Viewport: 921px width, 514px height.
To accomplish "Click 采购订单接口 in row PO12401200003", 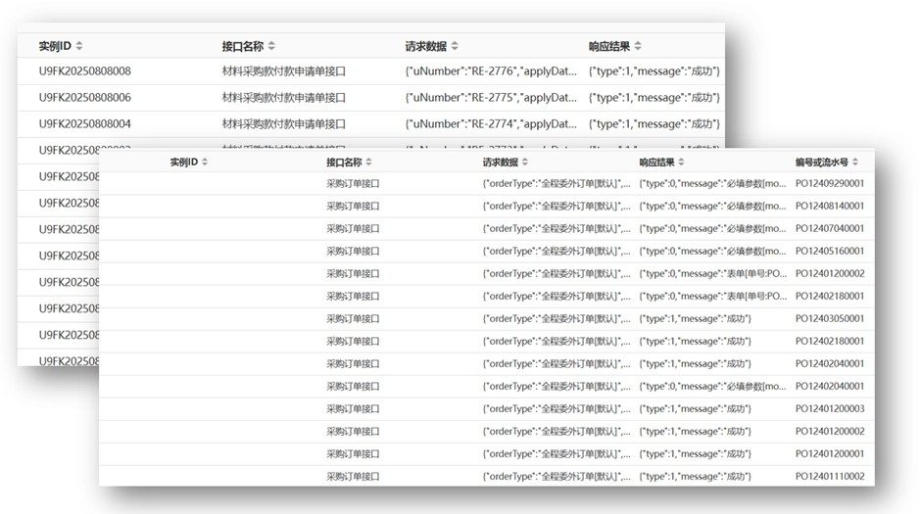I will [353, 409].
